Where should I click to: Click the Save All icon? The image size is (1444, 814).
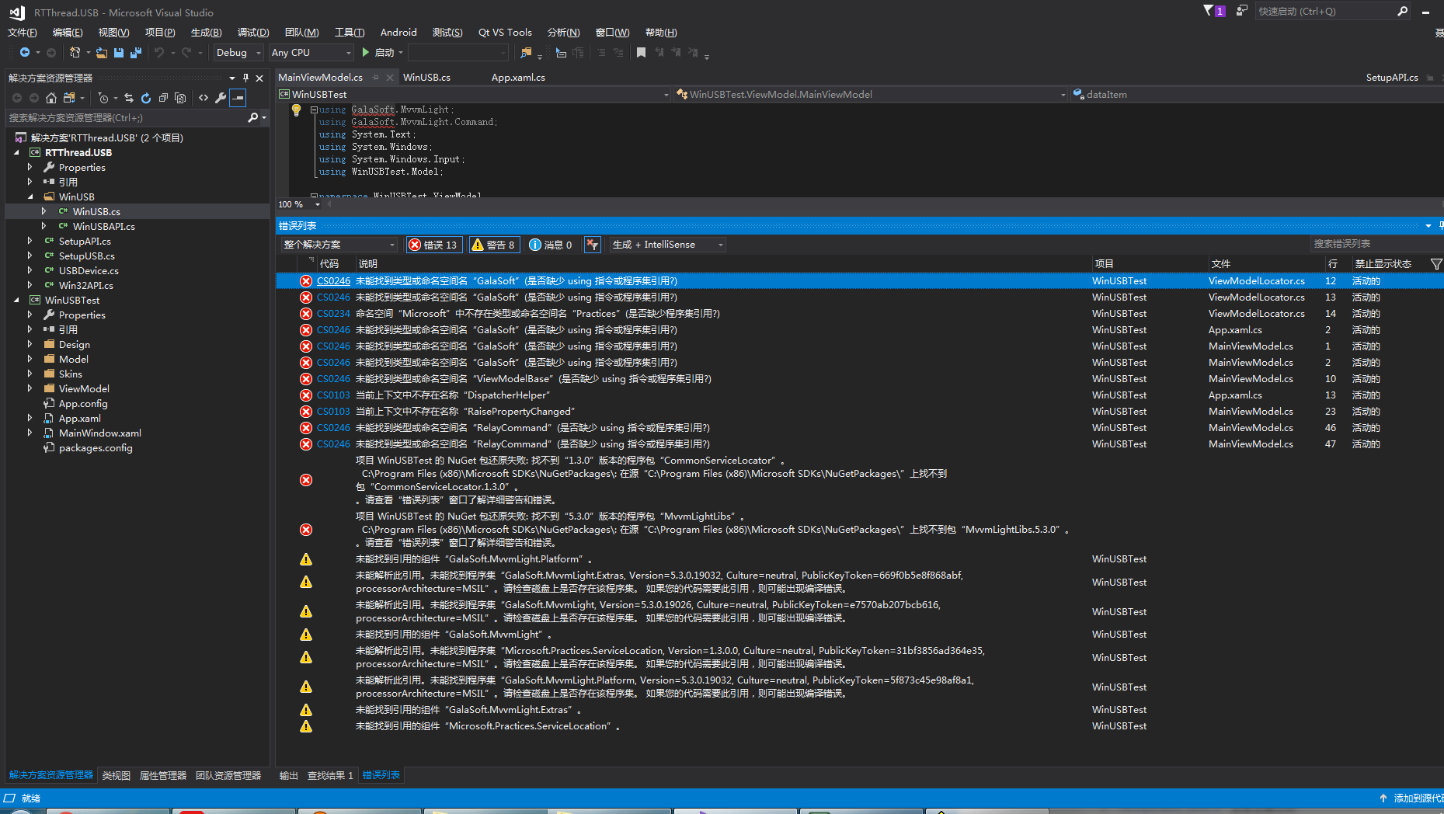136,52
